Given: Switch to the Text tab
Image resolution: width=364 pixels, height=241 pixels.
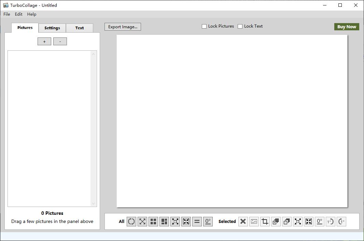Looking at the screenshot, I should pos(80,28).
